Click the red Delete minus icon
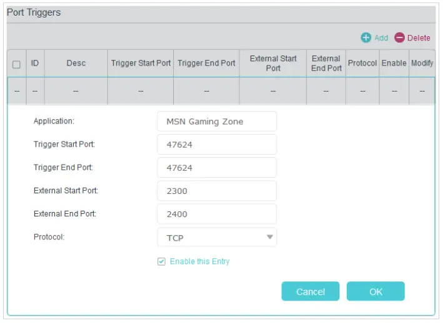Viewport: 443px width, 323px height. point(399,38)
